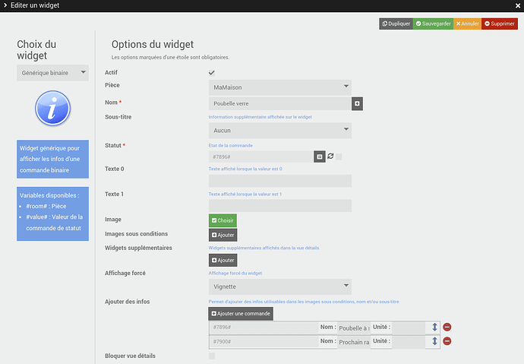
Task: Open the Générique binaire widget type dropdown
Action: pos(52,72)
